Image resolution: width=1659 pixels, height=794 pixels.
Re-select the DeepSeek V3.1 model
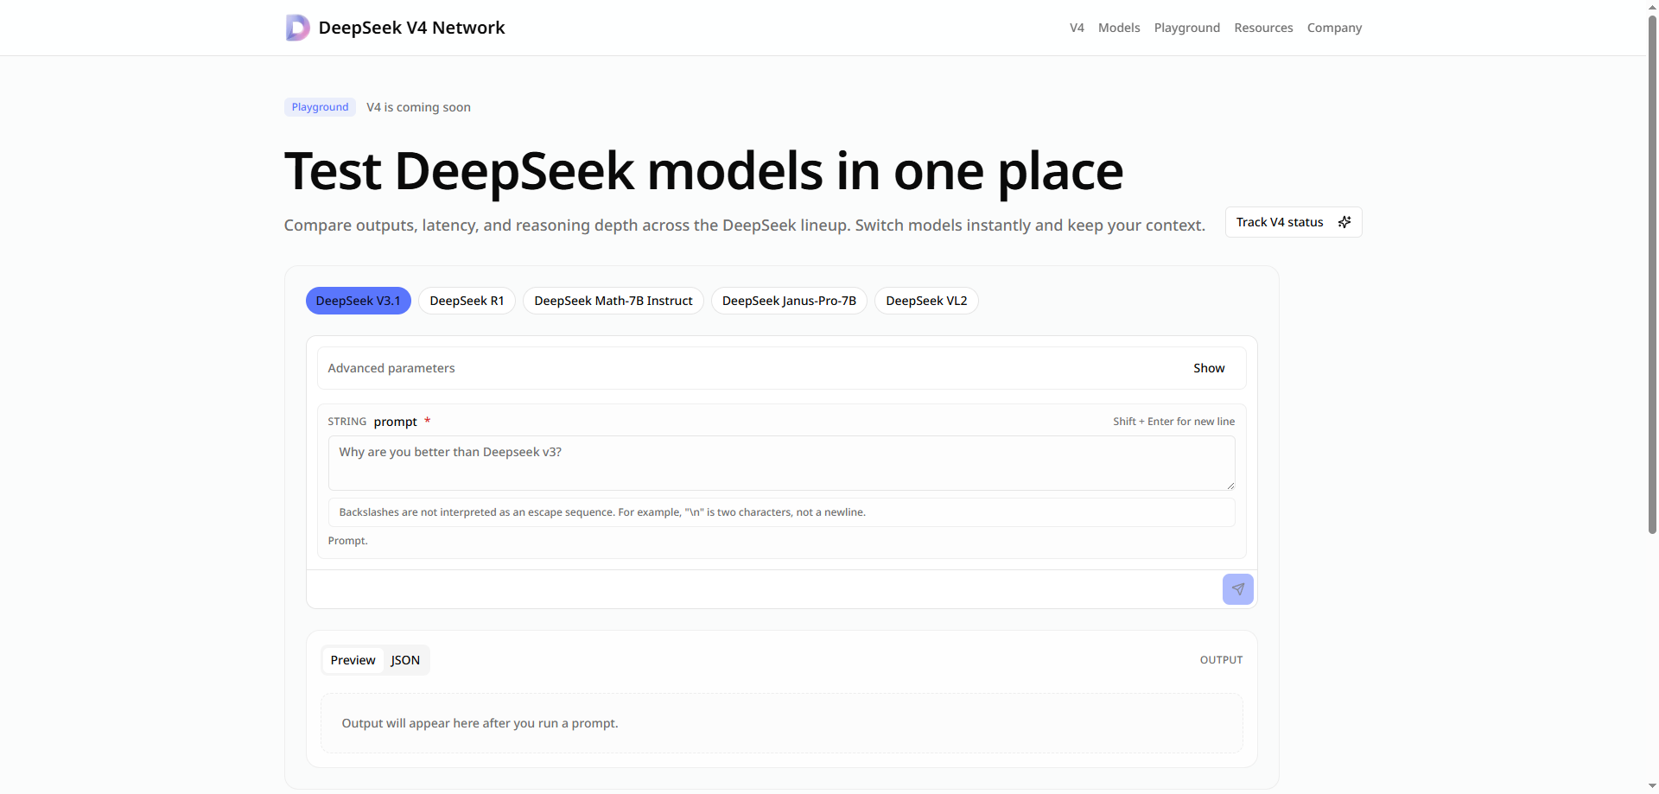pyautogui.click(x=358, y=300)
